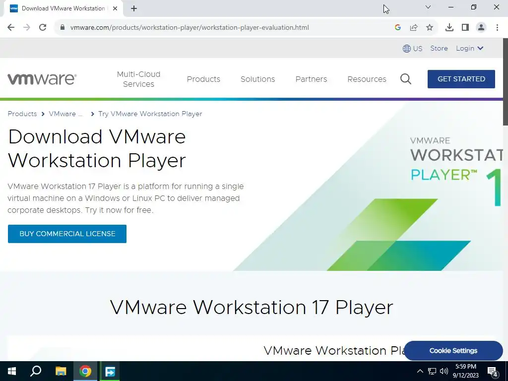
Task: Expand the Login dropdown
Action: pos(469,48)
